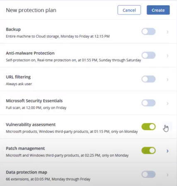This screenshot has height=186, width=177.
Task: Turn off Patch management toggle
Action: pos(148,150)
